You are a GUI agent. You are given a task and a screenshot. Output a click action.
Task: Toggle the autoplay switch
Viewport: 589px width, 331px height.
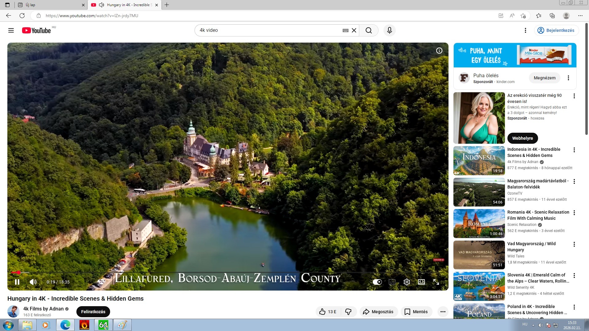[377, 282]
